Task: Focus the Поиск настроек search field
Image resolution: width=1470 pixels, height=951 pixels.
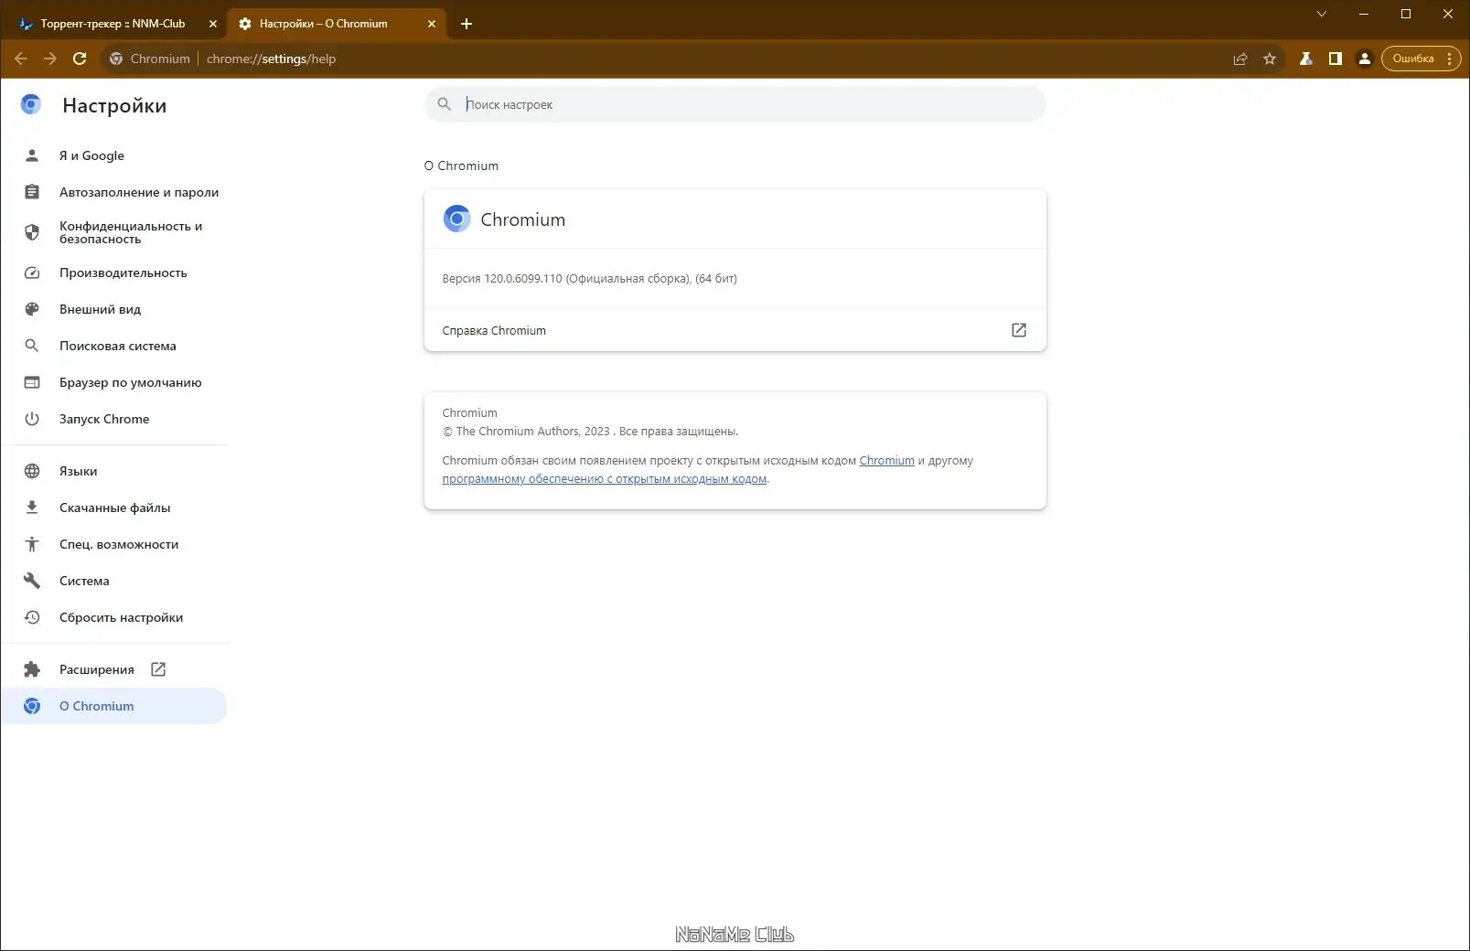Action: [x=735, y=104]
